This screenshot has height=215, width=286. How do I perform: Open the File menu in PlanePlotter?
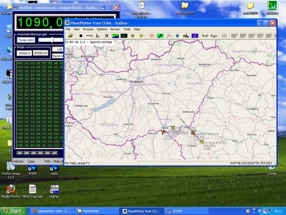[x=68, y=29]
